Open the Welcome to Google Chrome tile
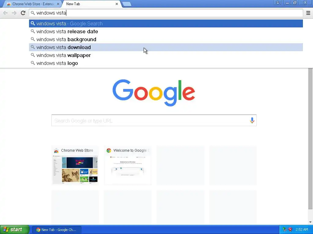Viewport: 313px width, 234px height. tap(128, 165)
